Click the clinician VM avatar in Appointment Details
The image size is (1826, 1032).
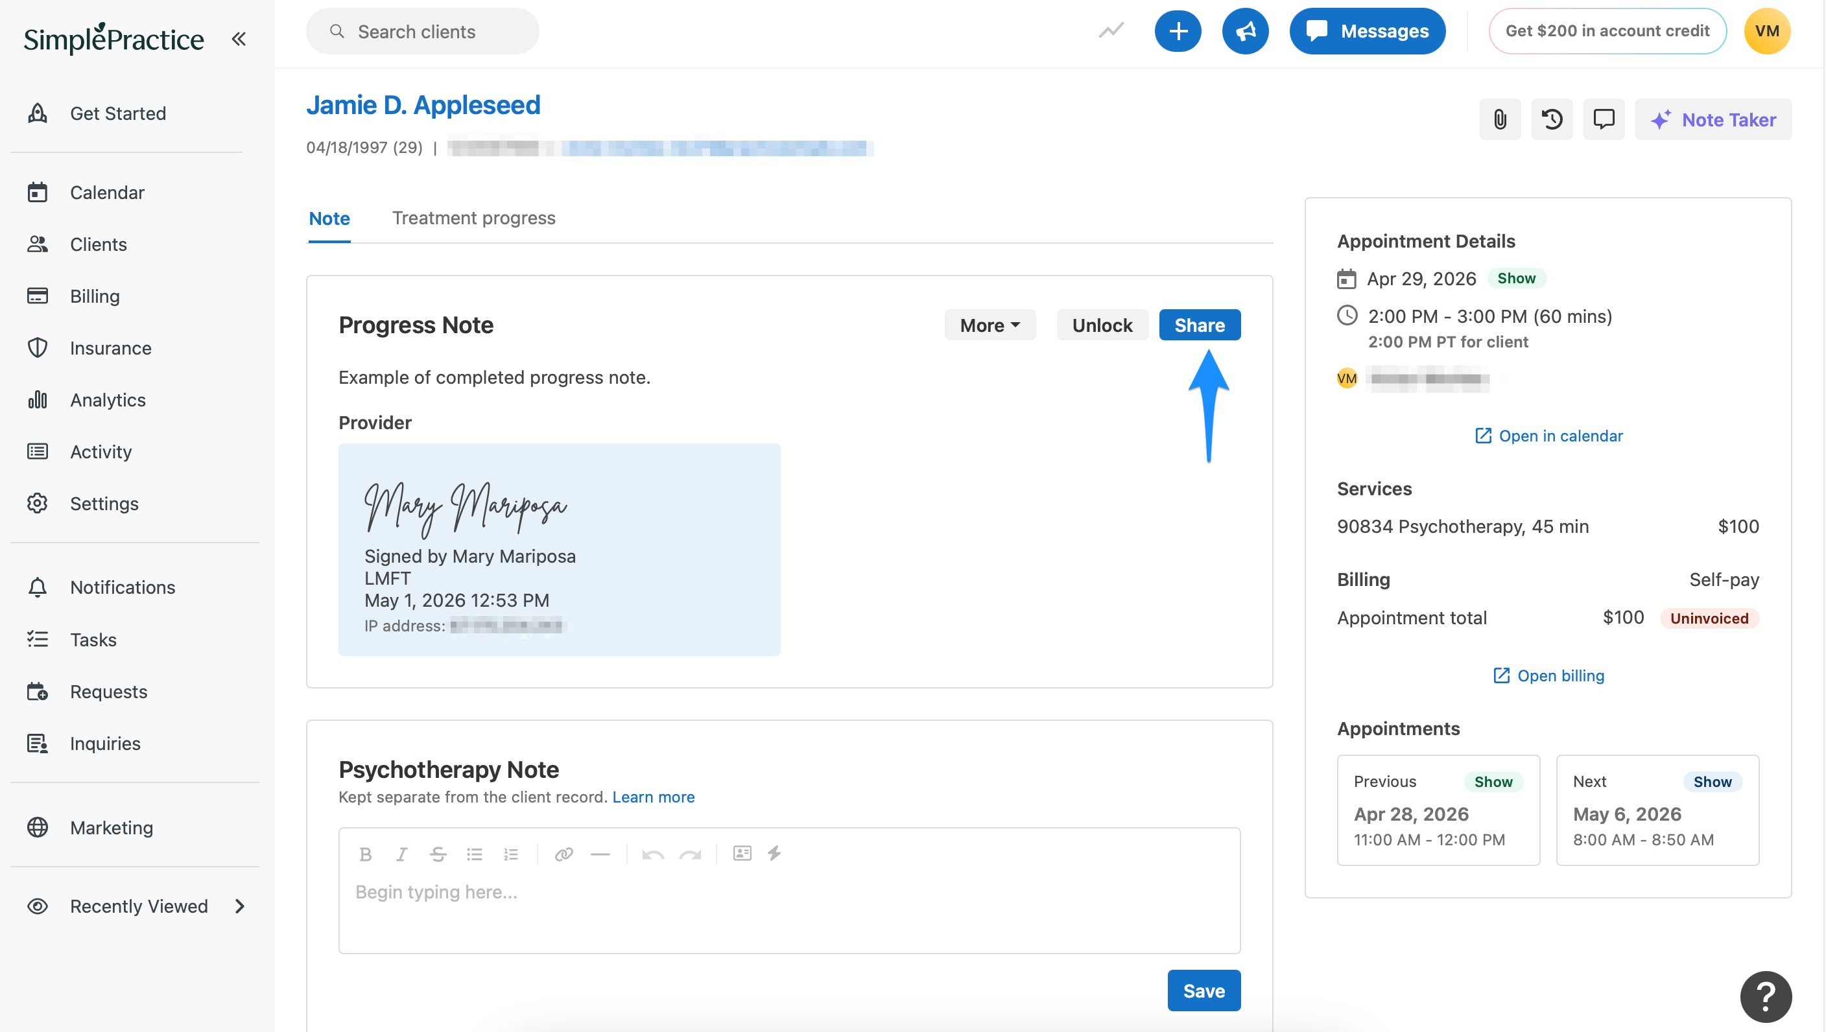tap(1346, 379)
